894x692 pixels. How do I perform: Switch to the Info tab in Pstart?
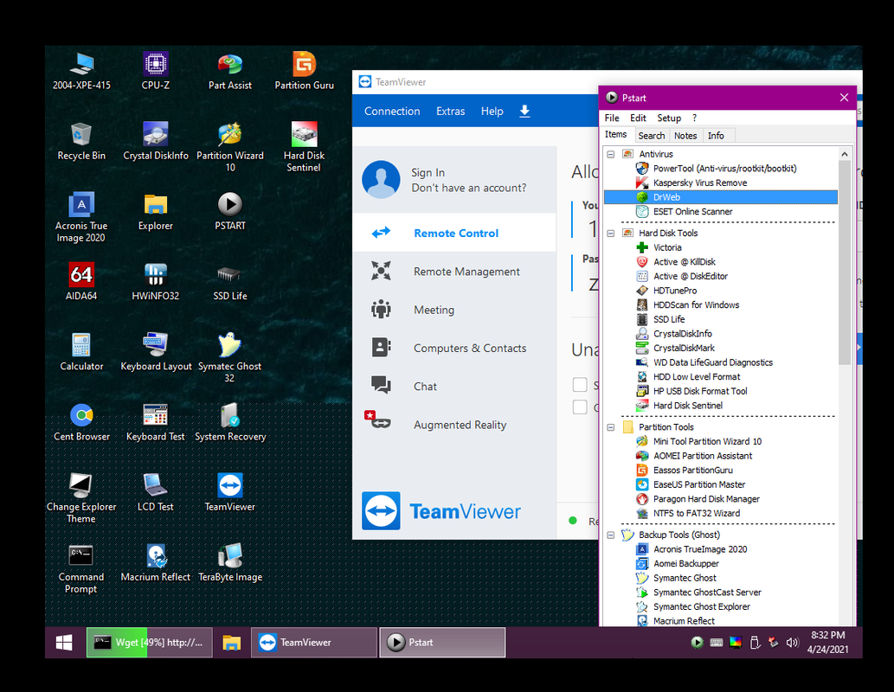click(716, 136)
